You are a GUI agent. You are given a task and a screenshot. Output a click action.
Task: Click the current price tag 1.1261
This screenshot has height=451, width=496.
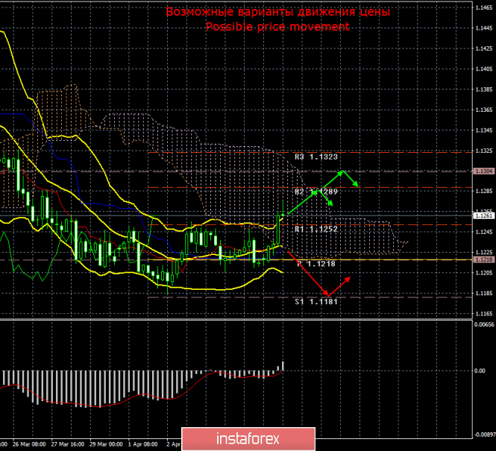click(x=482, y=215)
